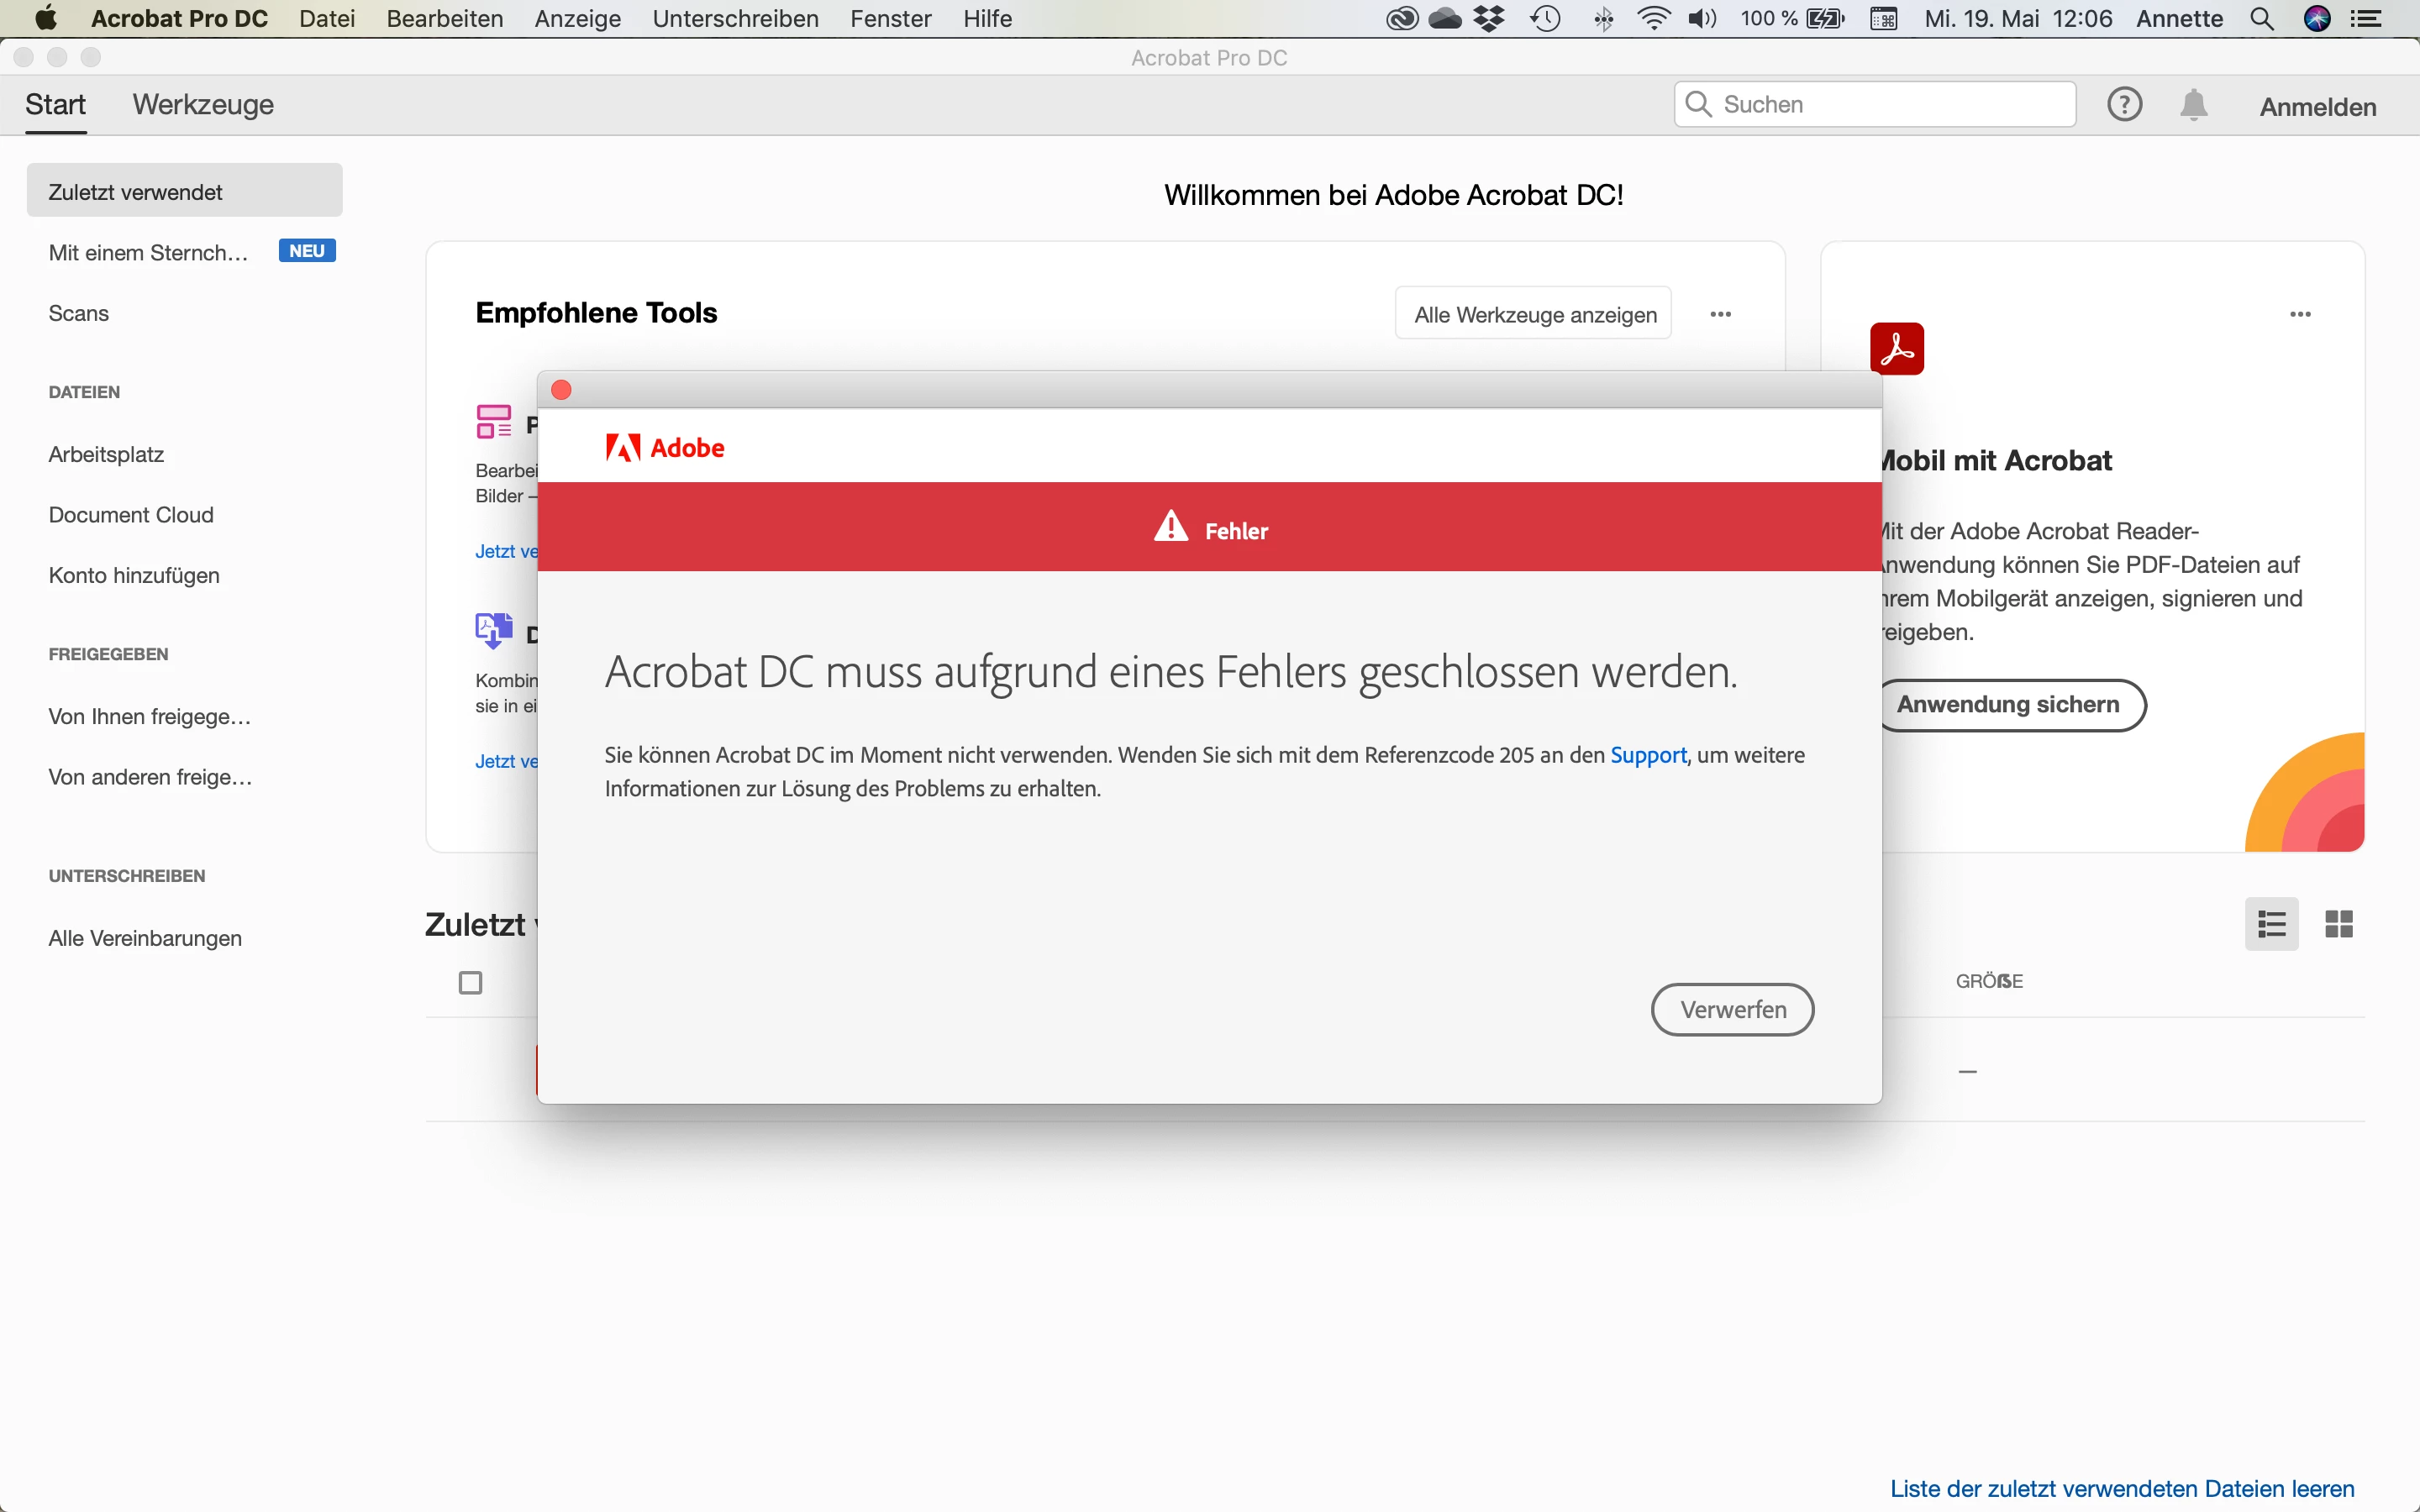The image size is (2420, 1512).
Task: Click the red Acrobat app icon
Action: (1896, 349)
